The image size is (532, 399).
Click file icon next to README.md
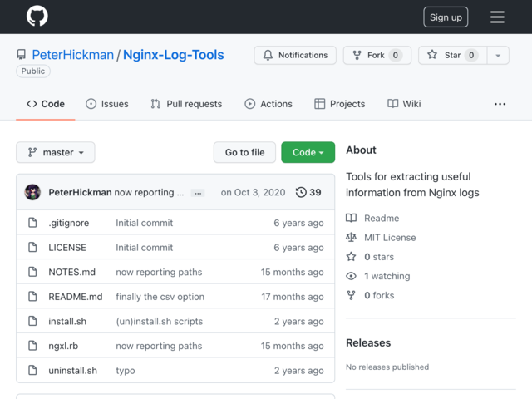coord(32,297)
